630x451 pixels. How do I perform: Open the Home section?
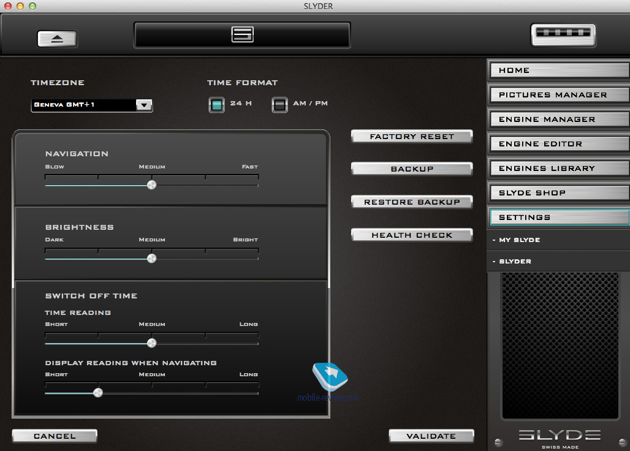(560, 70)
